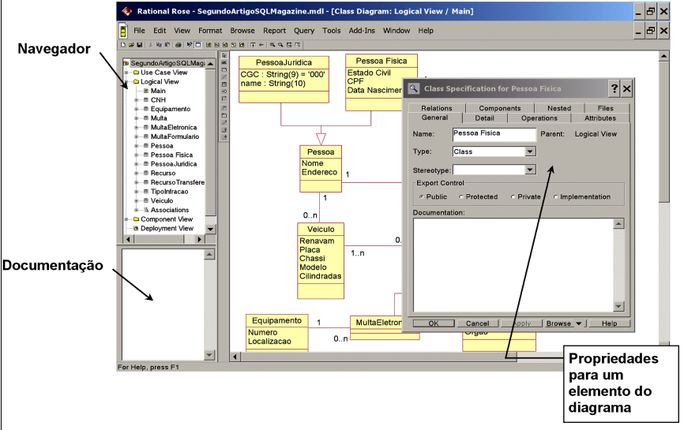Open the Type dropdown showing Class
Screen dimensions: 684x430
(x=530, y=151)
